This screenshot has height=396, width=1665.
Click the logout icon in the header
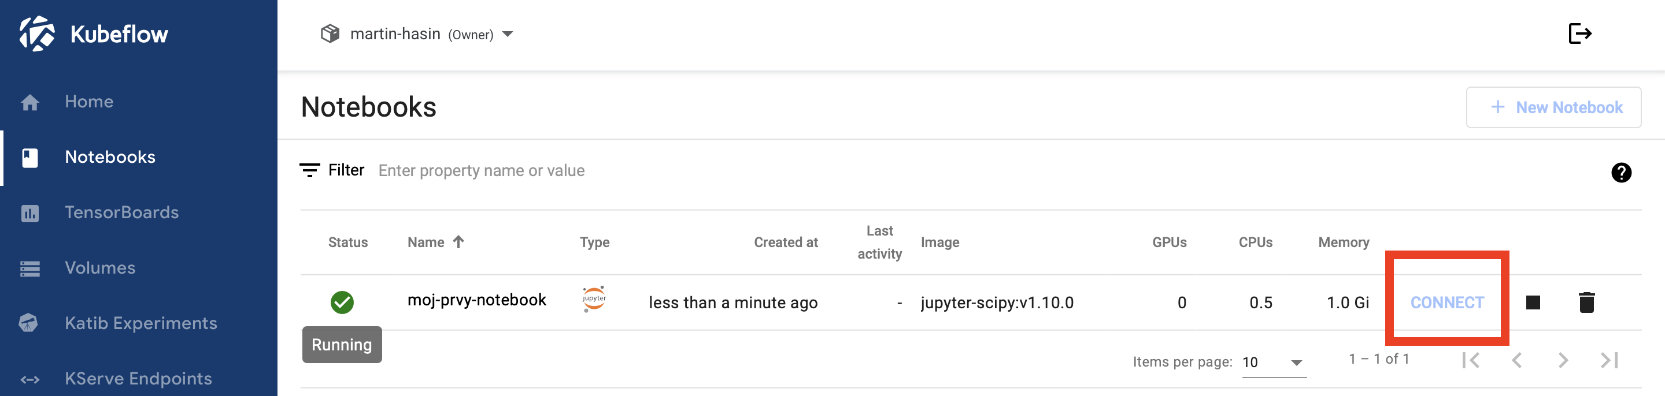[1579, 33]
